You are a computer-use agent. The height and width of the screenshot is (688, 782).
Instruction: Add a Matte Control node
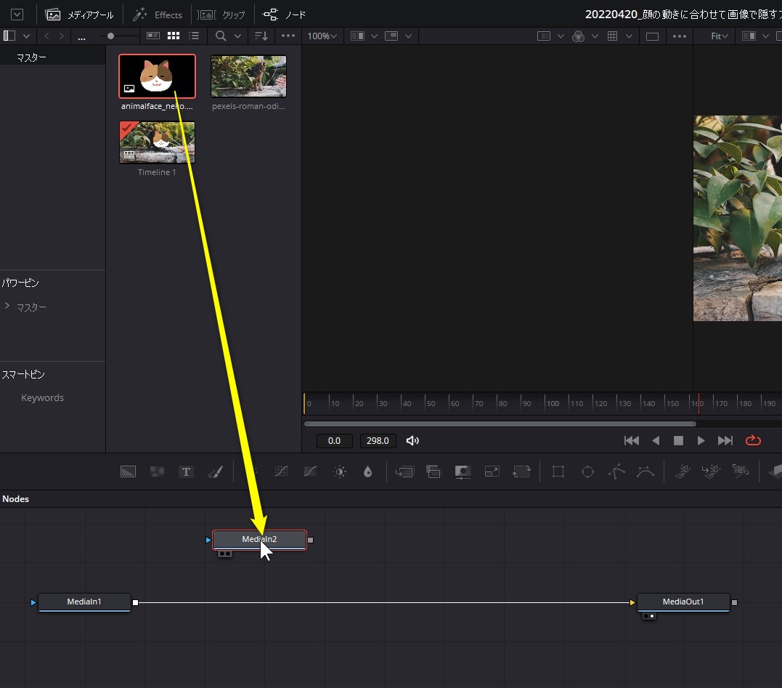[x=463, y=472]
